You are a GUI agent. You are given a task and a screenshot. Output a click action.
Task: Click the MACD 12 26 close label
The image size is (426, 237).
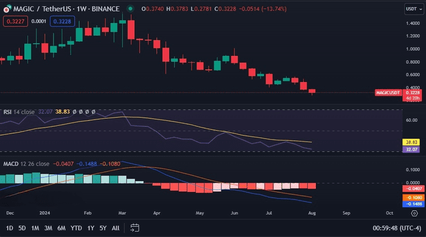click(x=26, y=164)
